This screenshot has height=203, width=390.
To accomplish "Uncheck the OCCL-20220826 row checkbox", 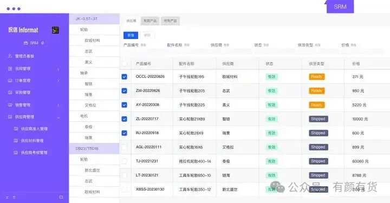I will (x=125, y=76).
